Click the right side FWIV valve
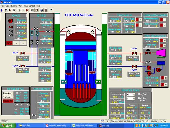Screen dimensions: 170x128 134,66
